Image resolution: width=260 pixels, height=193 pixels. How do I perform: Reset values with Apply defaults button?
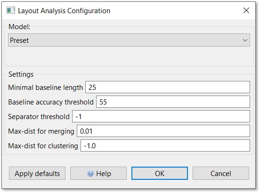click(37, 173)
